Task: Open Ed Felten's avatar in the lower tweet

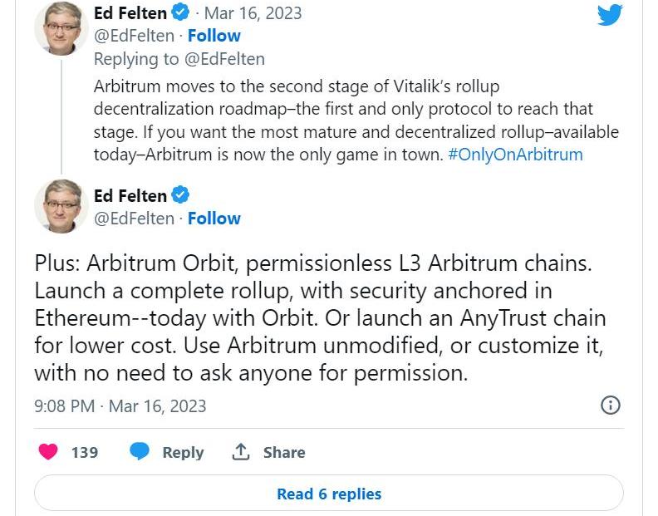Action: point(61,206)
